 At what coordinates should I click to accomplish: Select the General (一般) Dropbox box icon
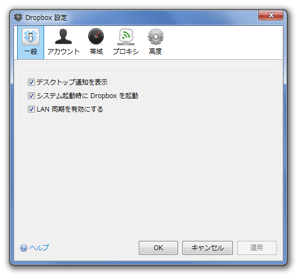point(31,37)
